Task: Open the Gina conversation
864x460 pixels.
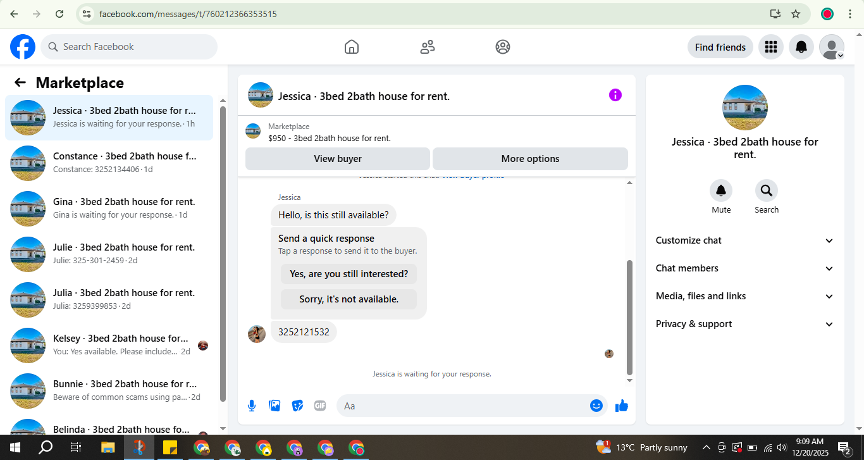Action: click(x=109, y=209)
